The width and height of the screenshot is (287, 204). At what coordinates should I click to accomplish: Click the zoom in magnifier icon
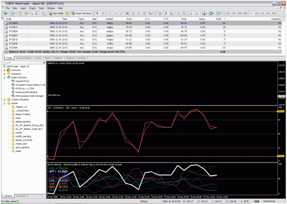[178, 13]
